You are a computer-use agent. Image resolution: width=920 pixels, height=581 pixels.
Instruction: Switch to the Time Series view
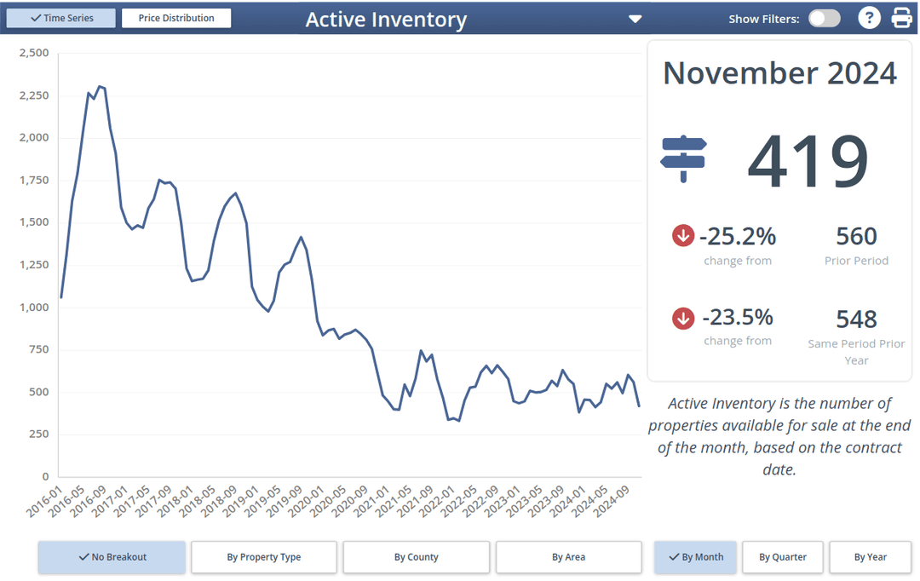(61, 18)
